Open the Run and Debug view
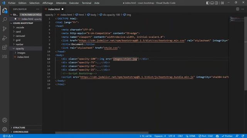The width and height of the screenshot is (247, 138). [5, 38]
